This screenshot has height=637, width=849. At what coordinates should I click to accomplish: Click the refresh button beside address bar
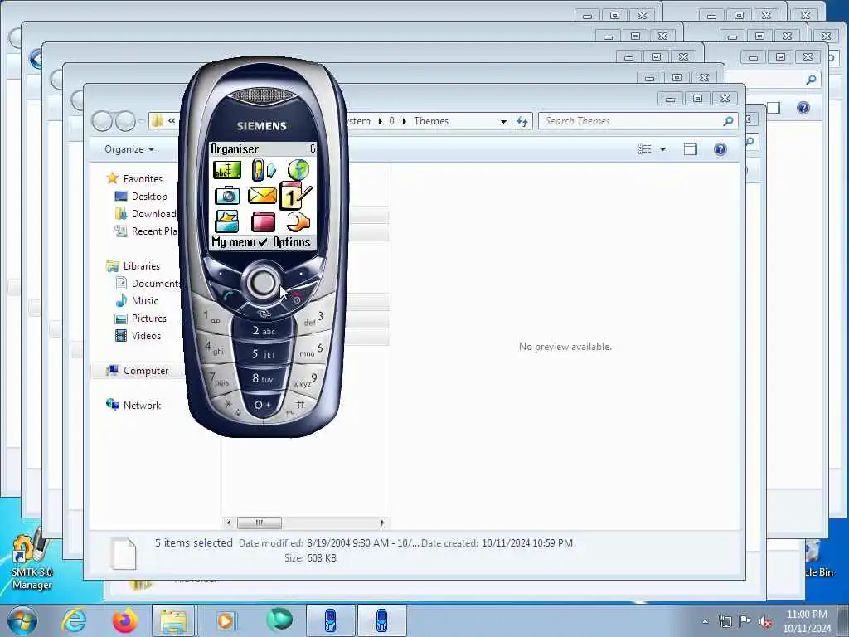pyautogui.click(x=522, y=121)
